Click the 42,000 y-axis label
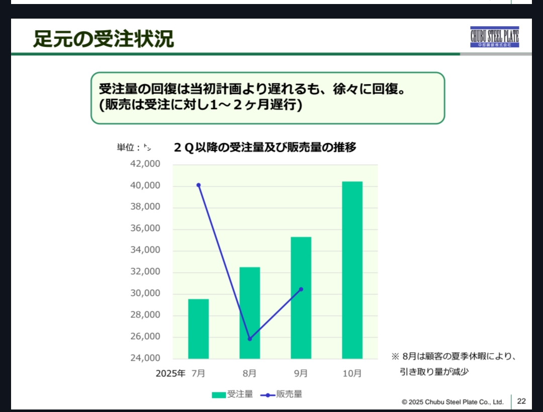 coord(145,164)
